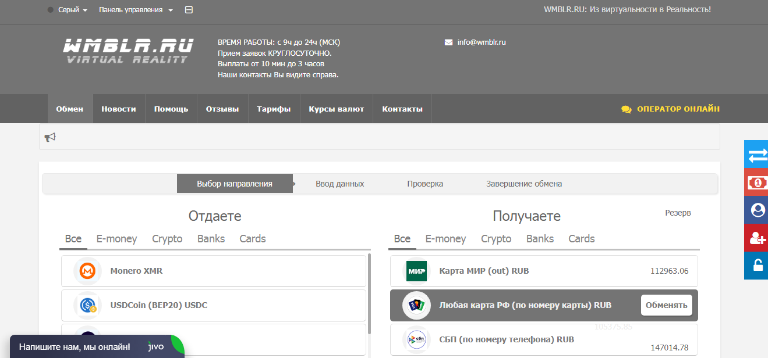Select Все tab under Получаете
The height and width of the screenshot is (358, 768).
tap(402, 239)
